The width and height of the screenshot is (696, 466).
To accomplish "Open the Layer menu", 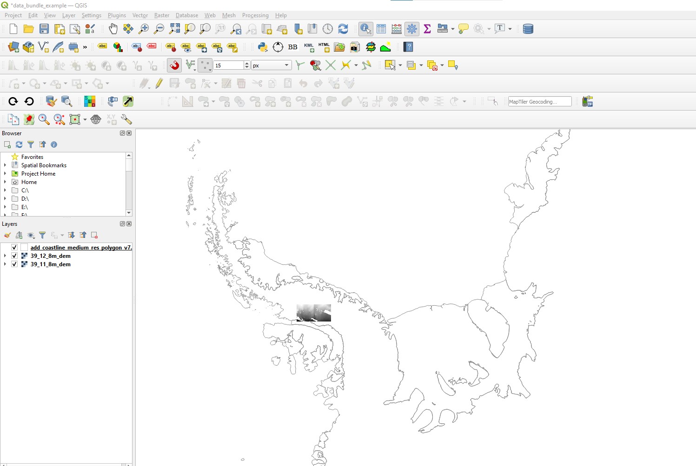I will click(x=69, y=15).
